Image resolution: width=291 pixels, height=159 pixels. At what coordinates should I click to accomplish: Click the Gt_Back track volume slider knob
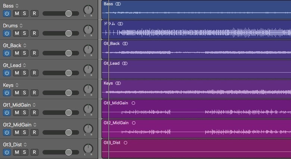[69, 53]
